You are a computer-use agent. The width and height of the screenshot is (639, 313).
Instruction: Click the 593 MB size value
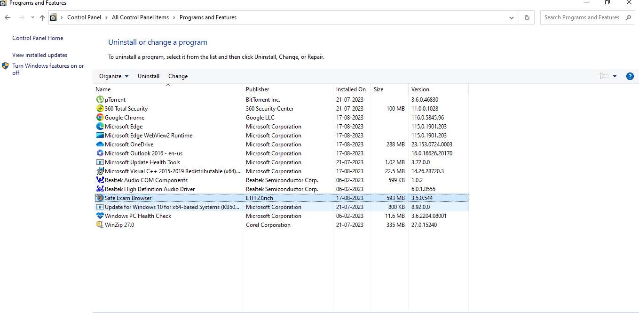395,198
